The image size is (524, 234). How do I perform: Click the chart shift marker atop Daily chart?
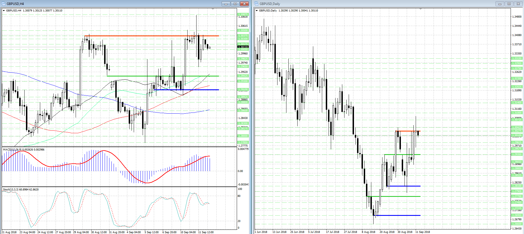(x=420, y=9)
